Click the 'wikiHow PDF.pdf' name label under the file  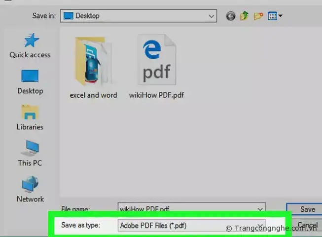click(156, 95)
